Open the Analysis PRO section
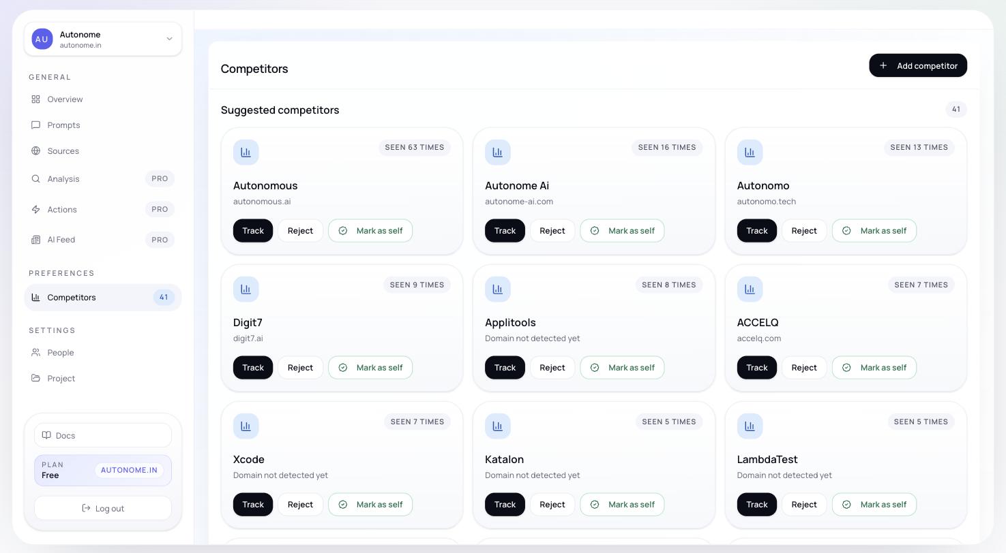This screenshot has height=553, width=1006. [x=103, y=179]
